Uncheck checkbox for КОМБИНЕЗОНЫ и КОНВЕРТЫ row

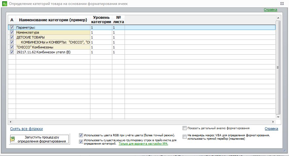pyautogui.click(x=12, y=42)
